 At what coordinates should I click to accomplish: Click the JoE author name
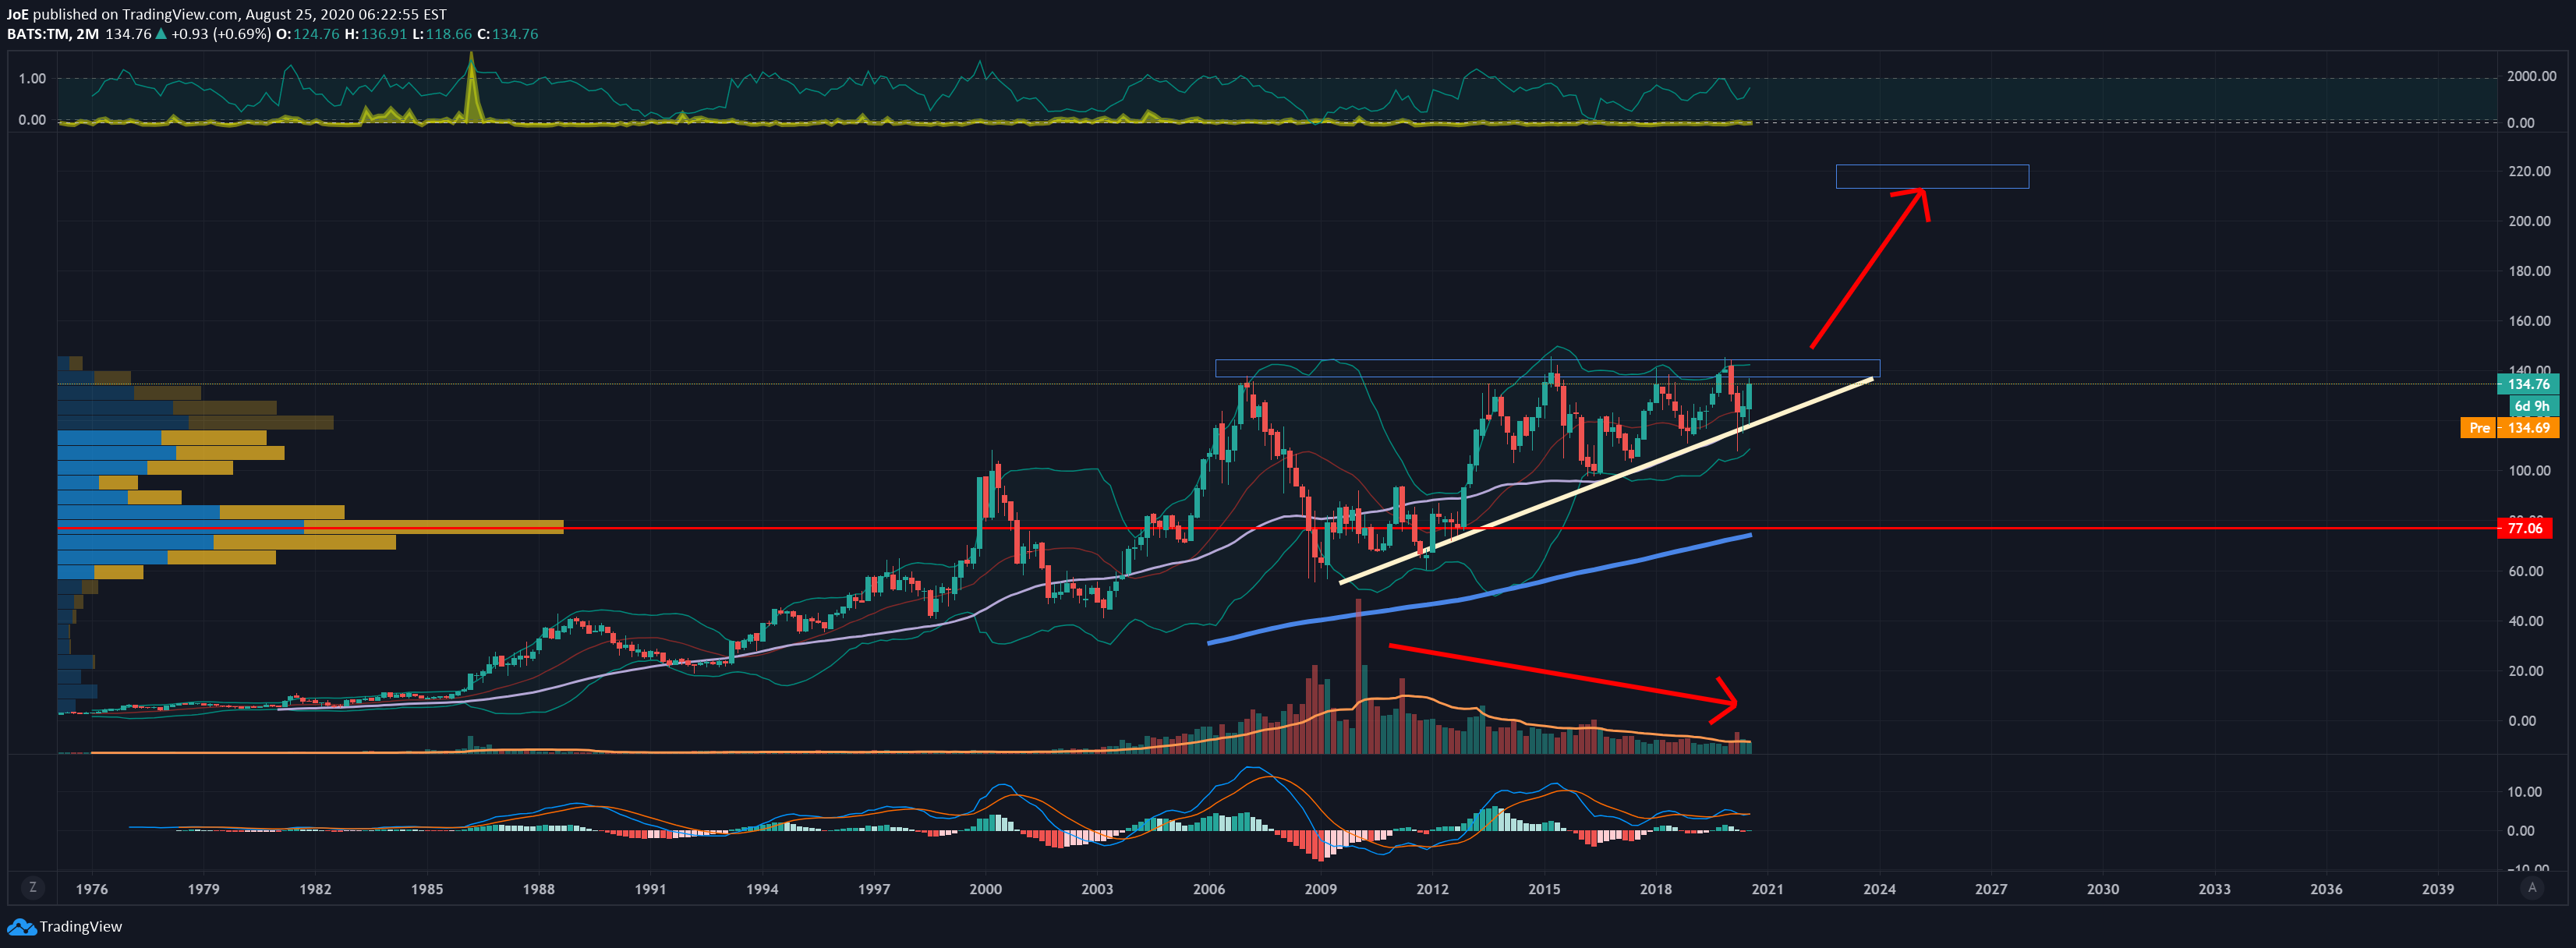tap(17, 14)
